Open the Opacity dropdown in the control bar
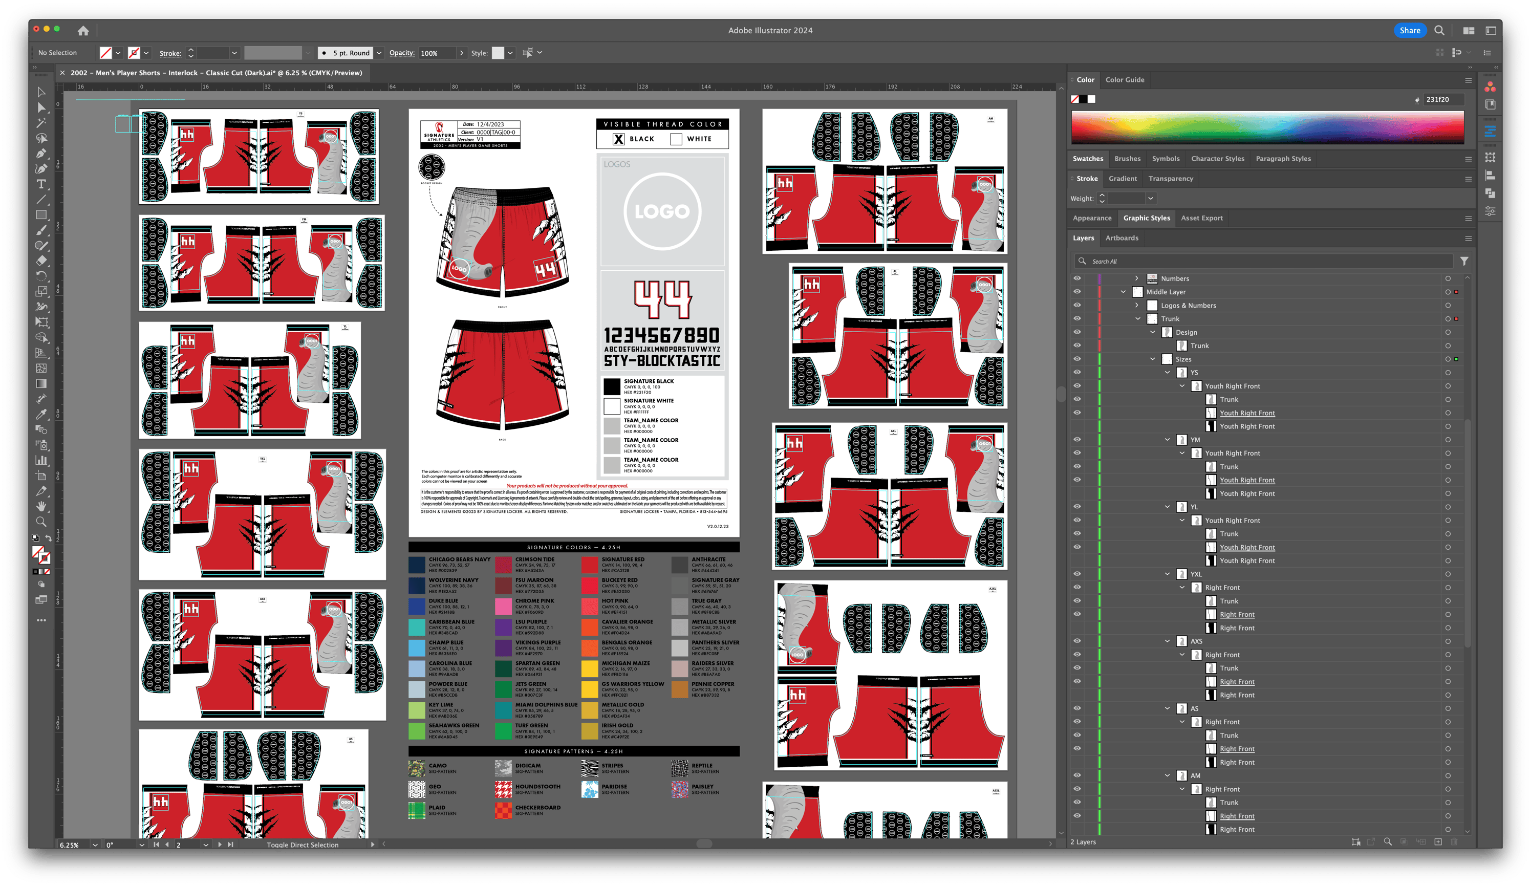Viewport: 1531px width, 886px height. tap(461, 53)
